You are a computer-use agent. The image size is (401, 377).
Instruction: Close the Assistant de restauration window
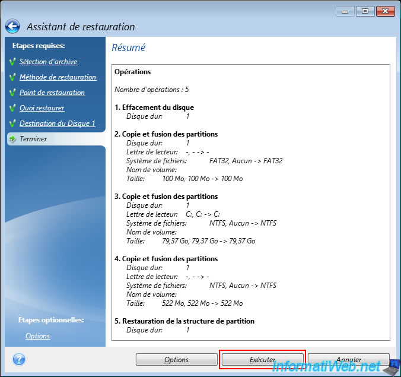[x=385, y=11]
